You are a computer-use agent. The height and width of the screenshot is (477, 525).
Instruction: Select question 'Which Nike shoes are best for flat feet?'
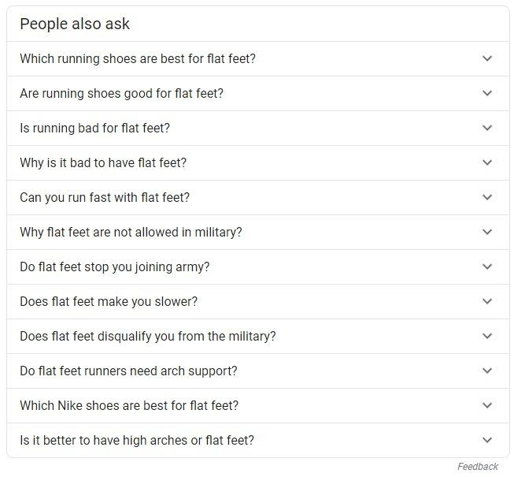(x=129, y=405)
